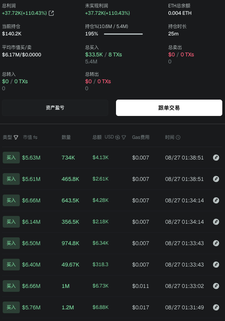Click the quantity 49.67K cell
The image size is (225, 321).
coord(70,265)
